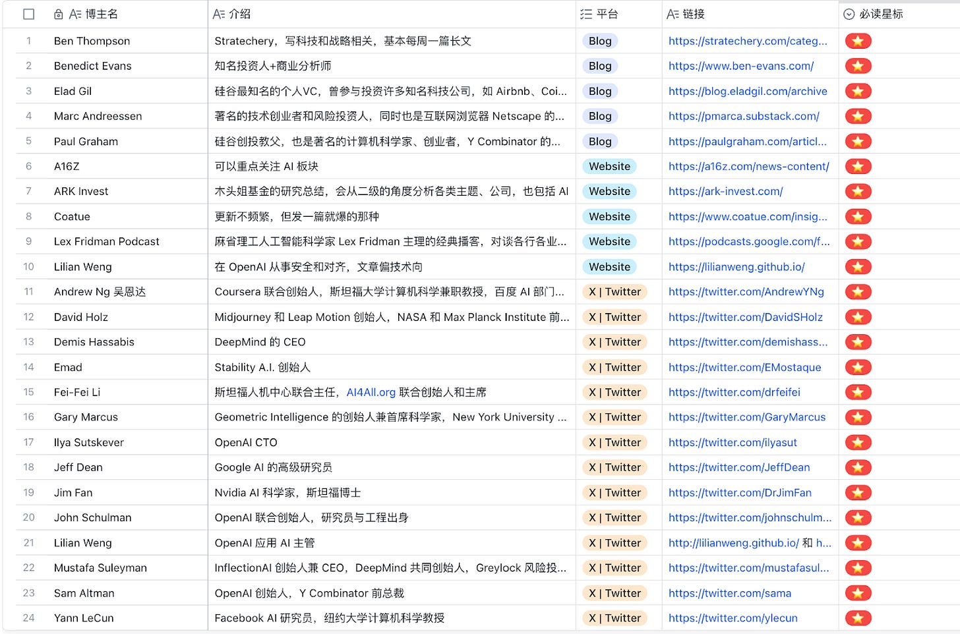Click the '知名投资人+商业分析师' description cell
The image size is (960, 634).
[392, 66]
